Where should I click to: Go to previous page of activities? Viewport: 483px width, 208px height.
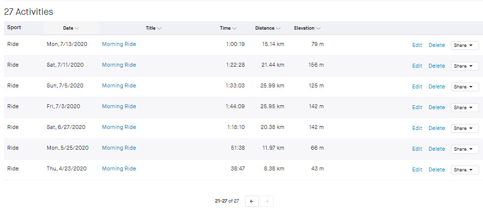(251, 201)
